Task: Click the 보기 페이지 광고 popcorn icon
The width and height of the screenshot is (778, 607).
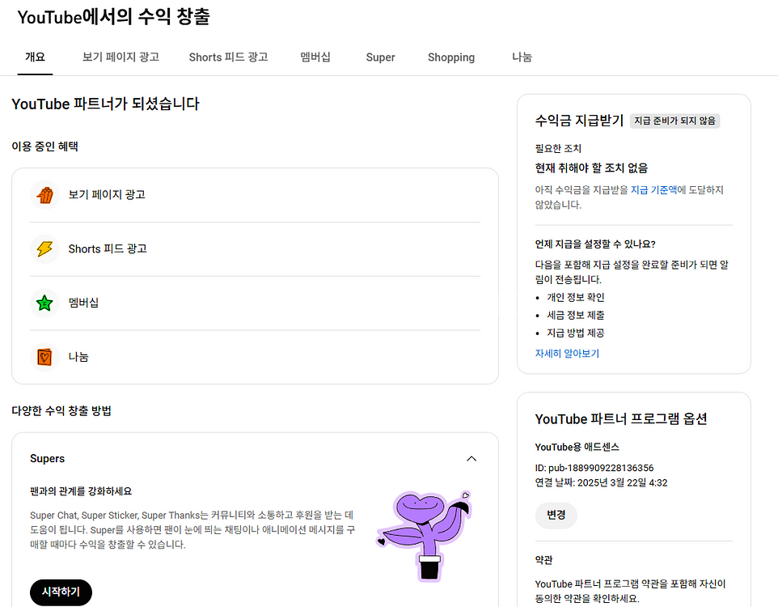Action: coord(44,195)
